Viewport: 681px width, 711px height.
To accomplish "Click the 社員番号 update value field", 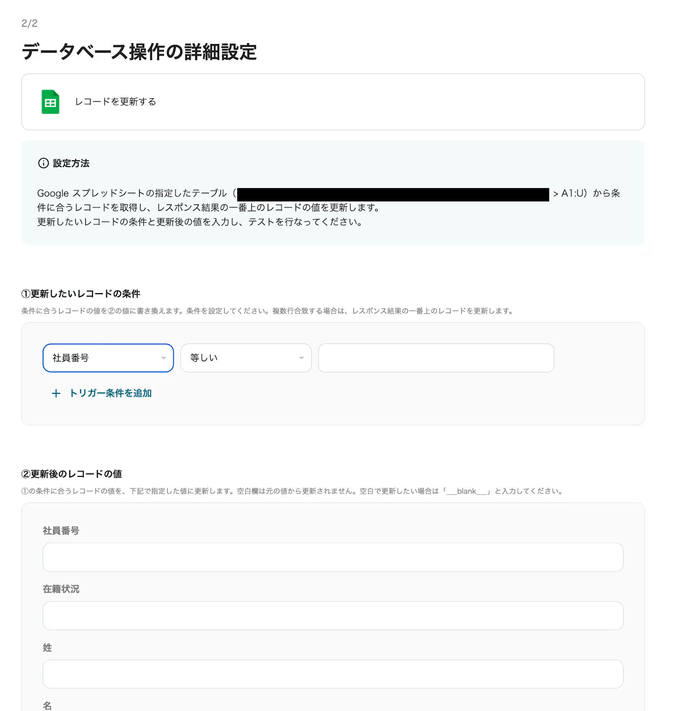I will (333, 557).
